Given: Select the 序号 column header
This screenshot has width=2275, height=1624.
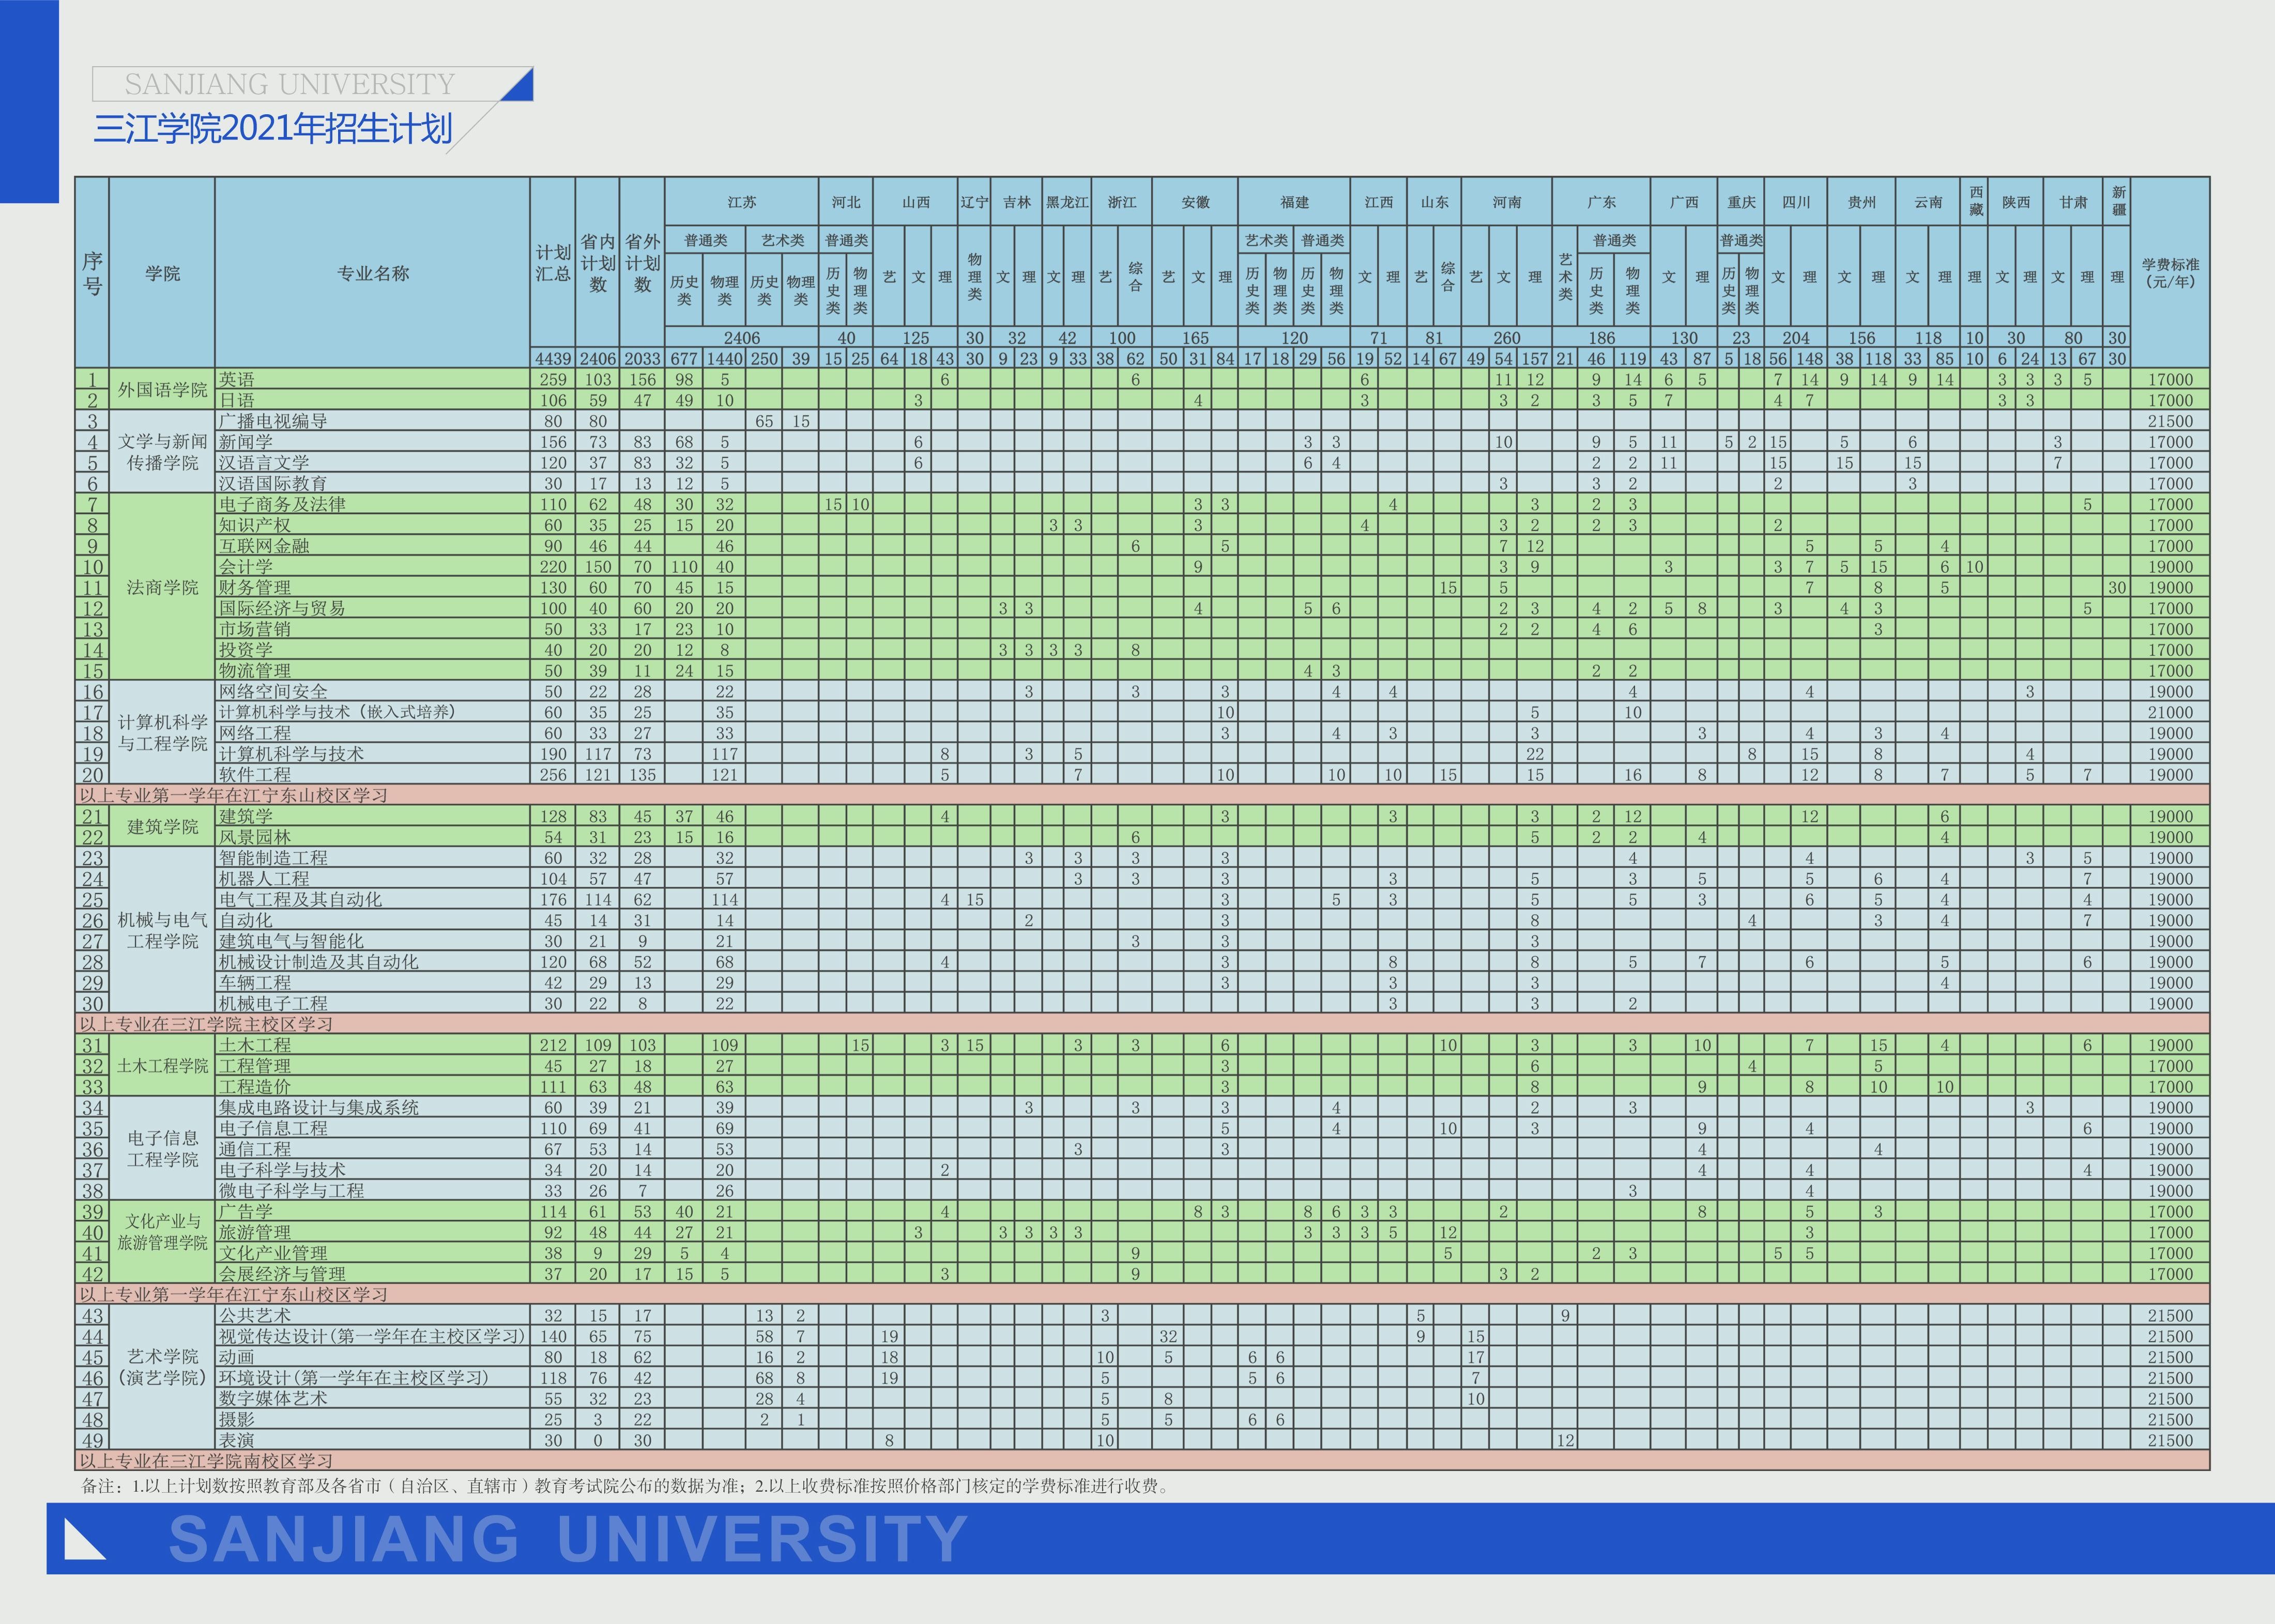Looking at the screenshot, I should [92, 273].
